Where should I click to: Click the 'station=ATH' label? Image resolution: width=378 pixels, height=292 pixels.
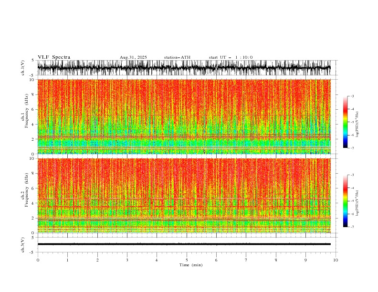pyautogui.click(x=177, y=57)
